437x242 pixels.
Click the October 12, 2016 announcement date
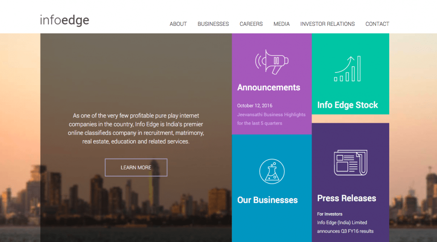254,106
